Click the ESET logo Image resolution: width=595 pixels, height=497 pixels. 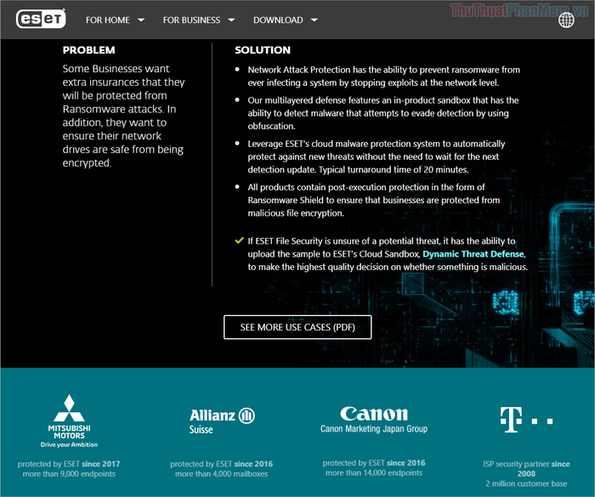coord(41,19)
